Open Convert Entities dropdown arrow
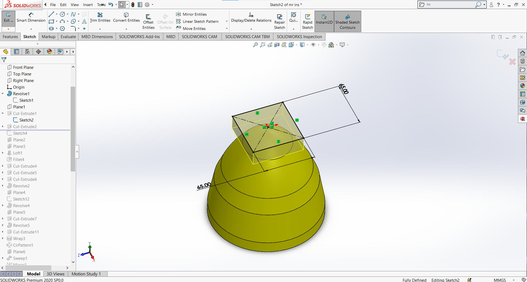This screenshot has width=527, height=282. coord(126,29)
